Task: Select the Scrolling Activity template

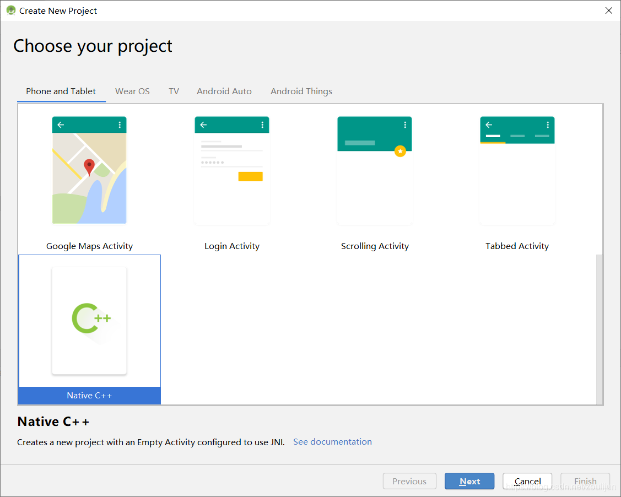Action: tap(375, 171)
